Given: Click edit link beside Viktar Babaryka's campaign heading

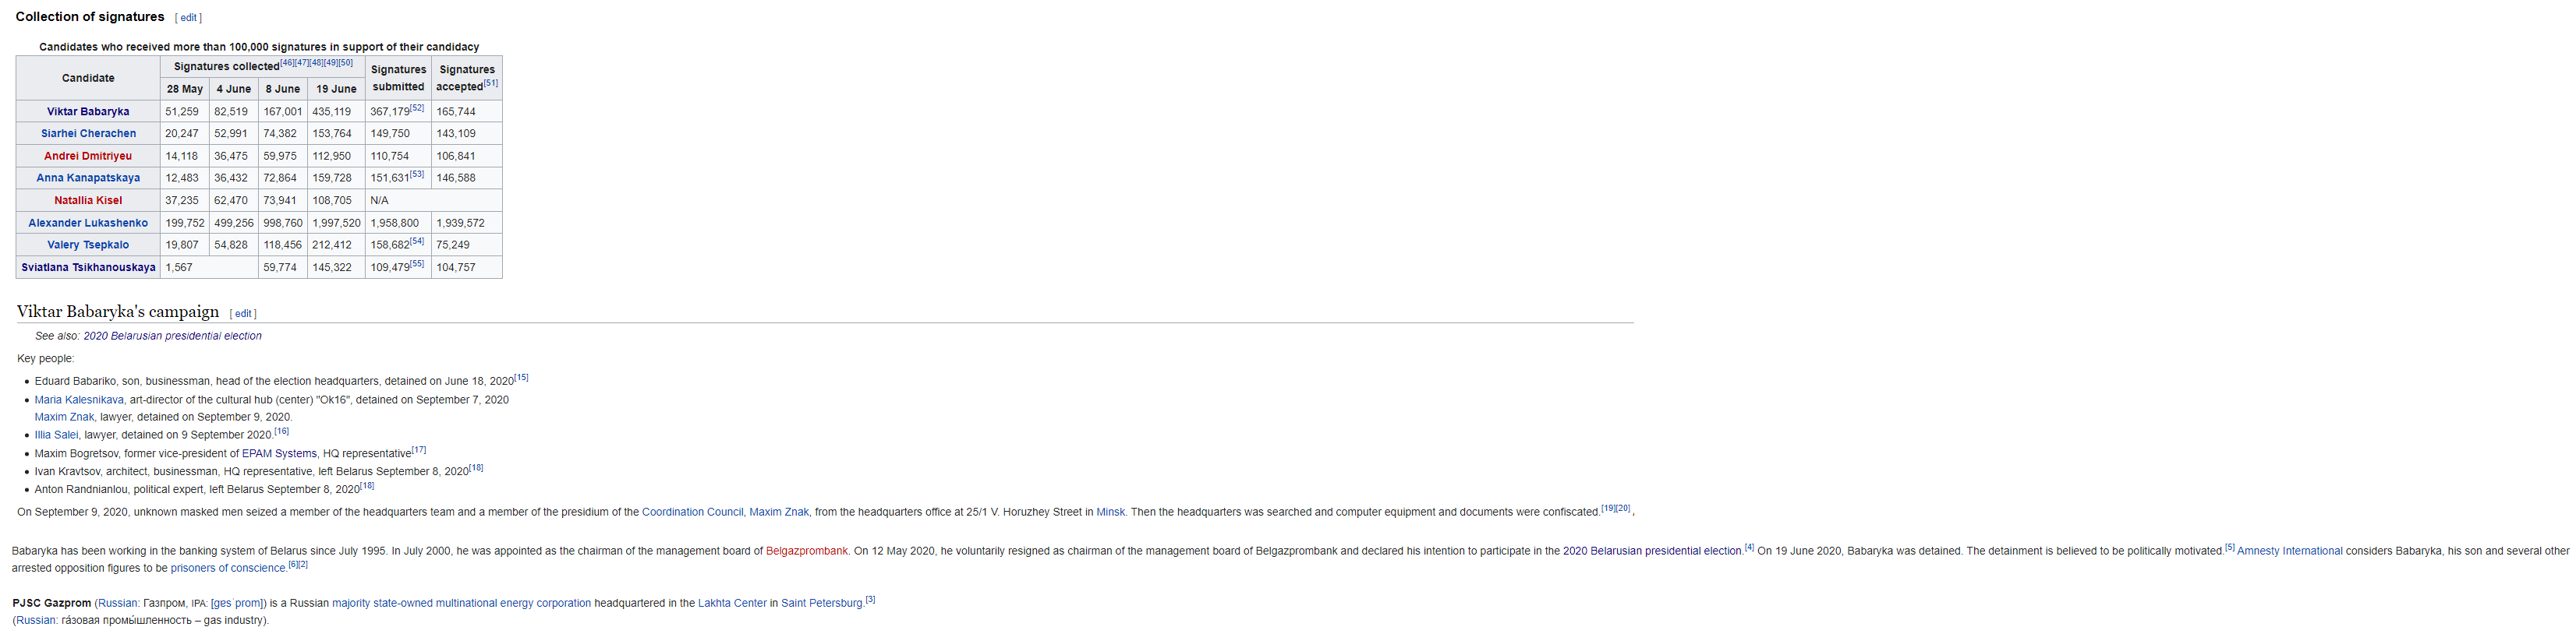Looking at the screenshot, I should pyautogui.click(x=243, y=314).
